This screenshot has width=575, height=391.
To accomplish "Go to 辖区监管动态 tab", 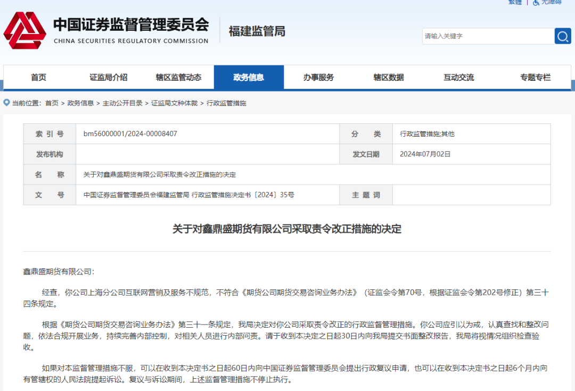I will coord(178,78).
